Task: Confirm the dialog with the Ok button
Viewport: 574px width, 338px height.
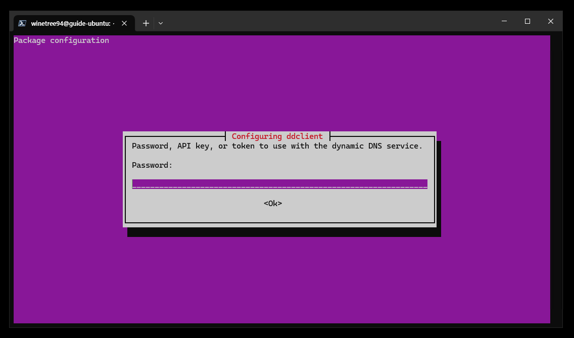Action: click(273, 203)
